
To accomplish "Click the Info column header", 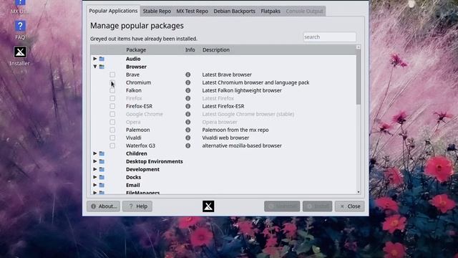I will coord(190,49).
